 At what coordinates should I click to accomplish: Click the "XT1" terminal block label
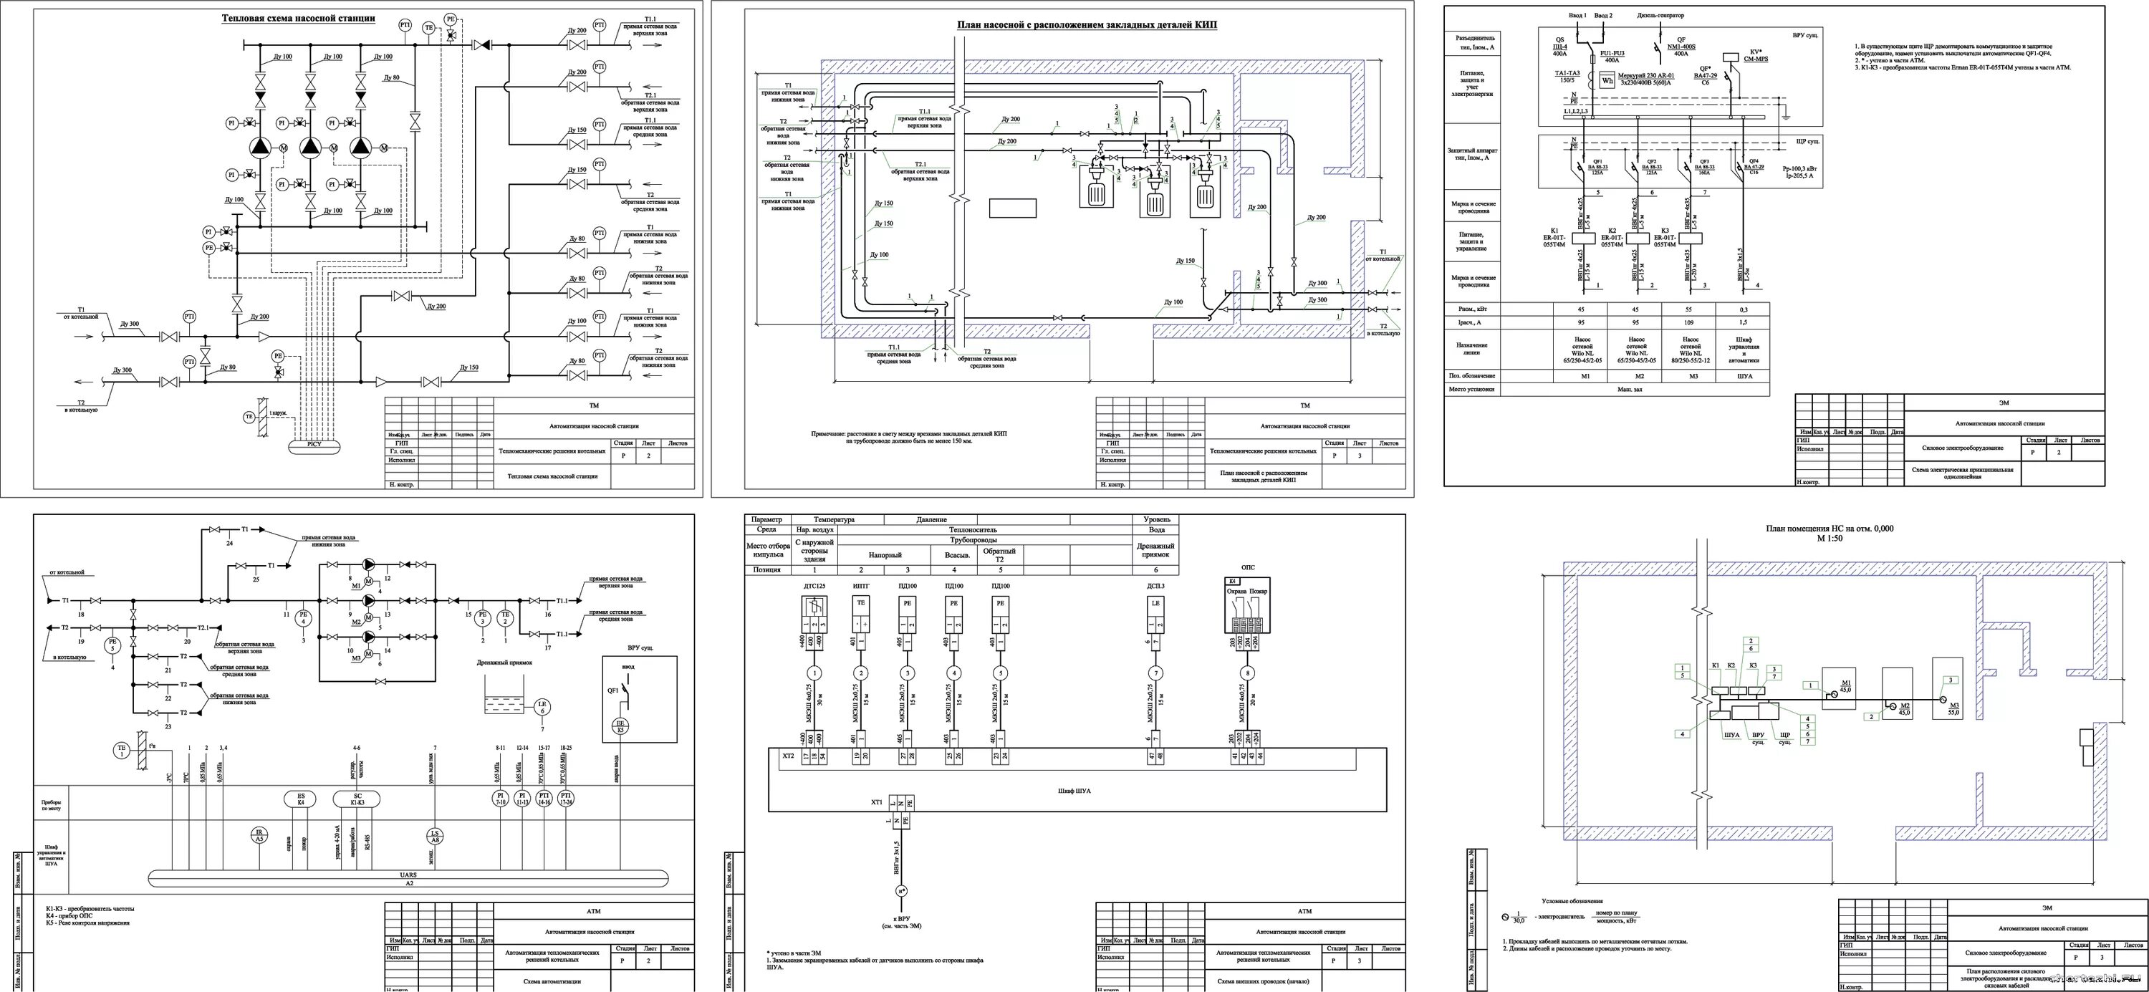pyautogui.click(x=876, y=801)
